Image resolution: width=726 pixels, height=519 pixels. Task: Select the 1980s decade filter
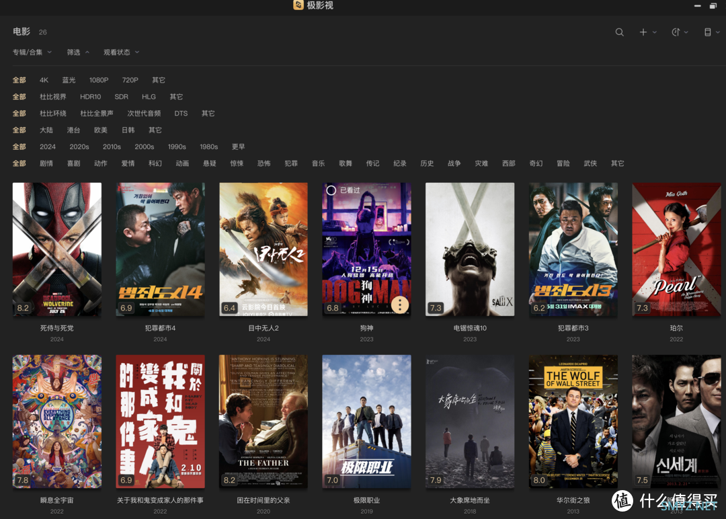209,147
